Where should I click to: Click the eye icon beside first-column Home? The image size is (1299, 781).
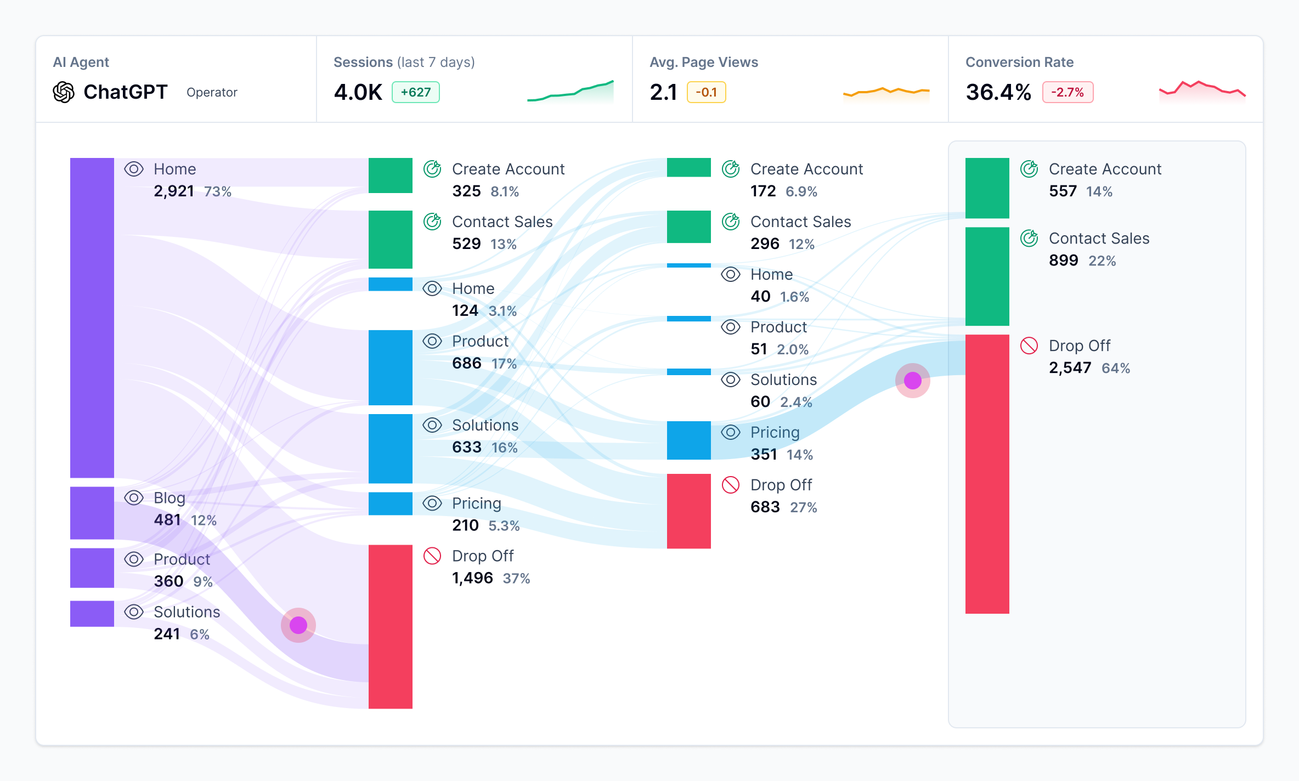[134, 169]
